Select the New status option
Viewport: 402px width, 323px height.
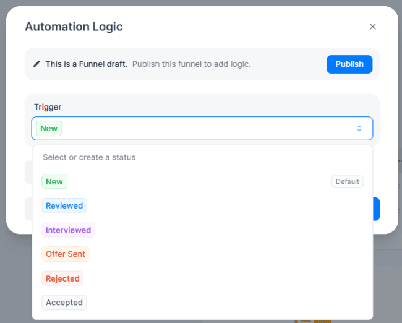click(x=54, y=182)
